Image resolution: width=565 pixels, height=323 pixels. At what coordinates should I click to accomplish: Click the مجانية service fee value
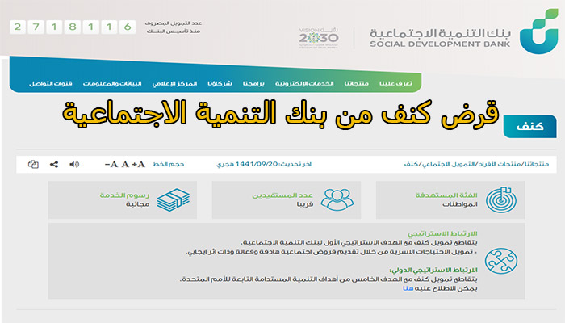137,204
